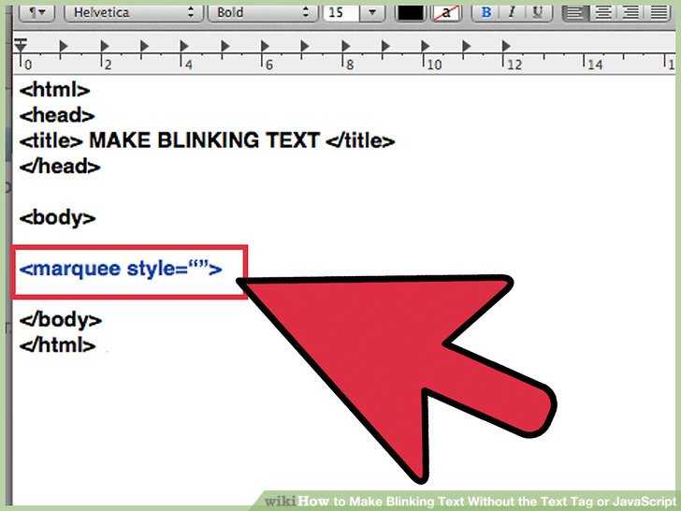681x511 pixels.
Task: Center align text
Action: click(x=602, y=13)
